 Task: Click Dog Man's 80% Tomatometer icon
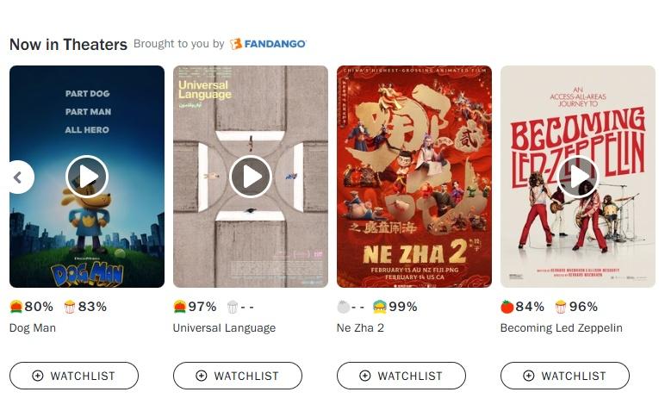(x=16, y=307)
